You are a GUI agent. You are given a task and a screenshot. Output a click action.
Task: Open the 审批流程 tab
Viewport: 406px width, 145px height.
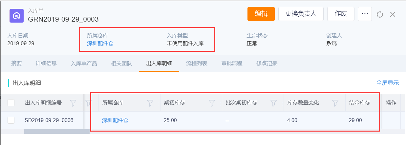point(232,63)
